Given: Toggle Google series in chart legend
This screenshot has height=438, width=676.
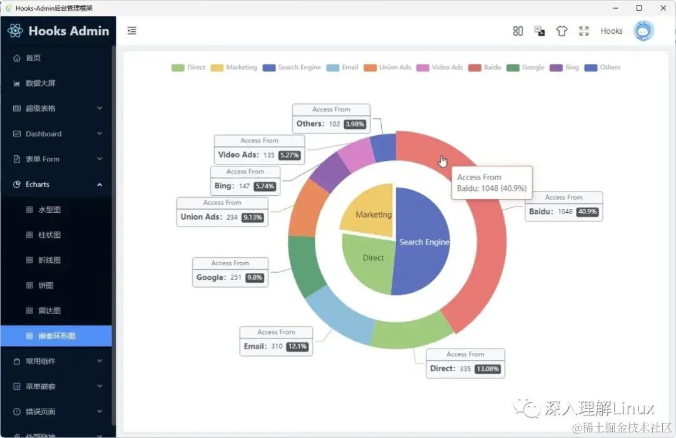Looking at the screenshot, I should click(x=525, y=67).
